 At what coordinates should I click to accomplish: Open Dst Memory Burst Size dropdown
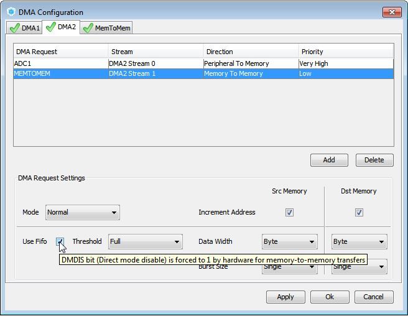(359, 266)
